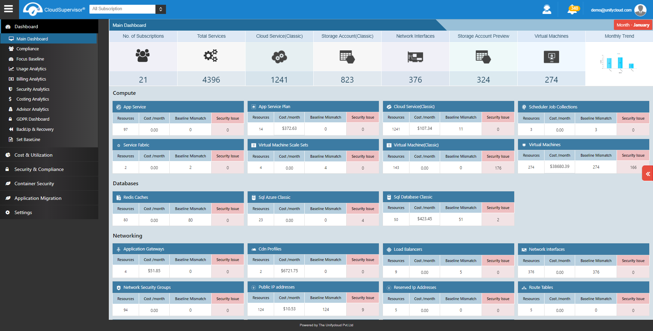The height and width of the screenshot is (331, 653).
Task: Click the Virtual Machines monitor icon
Action: (551, 57)
